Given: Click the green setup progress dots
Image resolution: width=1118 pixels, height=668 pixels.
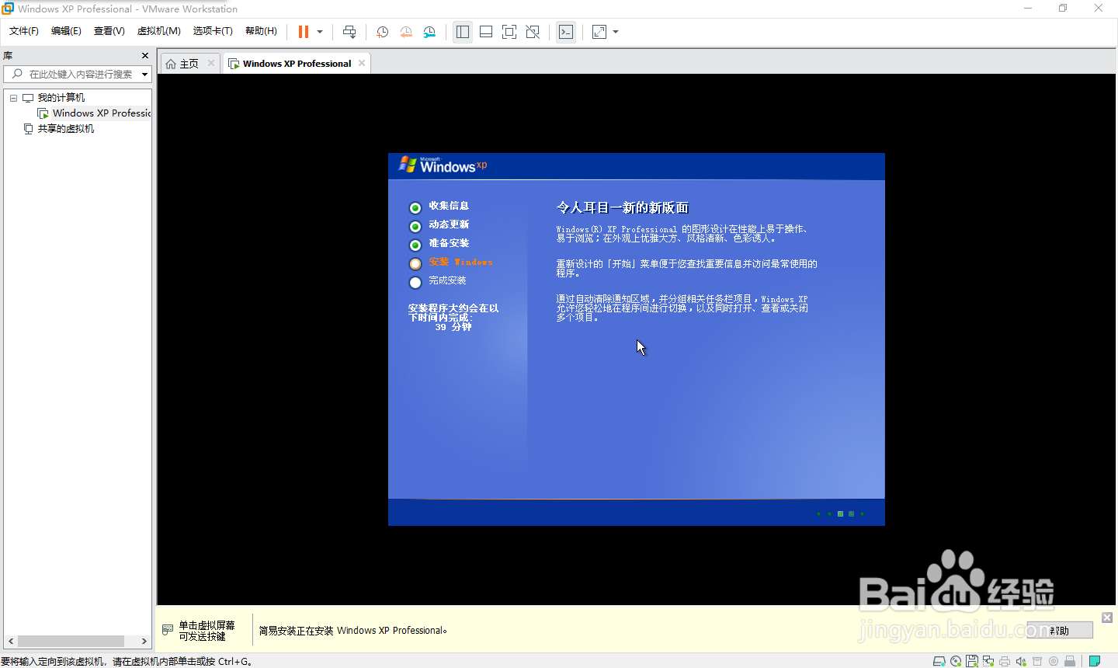Looking at the screenshot, I should 840,513.
